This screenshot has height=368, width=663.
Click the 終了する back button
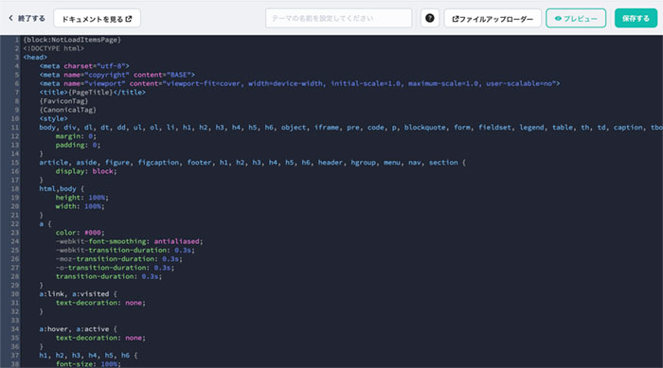point(27,18)
